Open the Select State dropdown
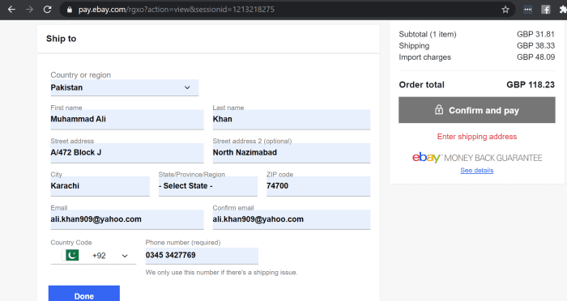 tap(208, 186)
